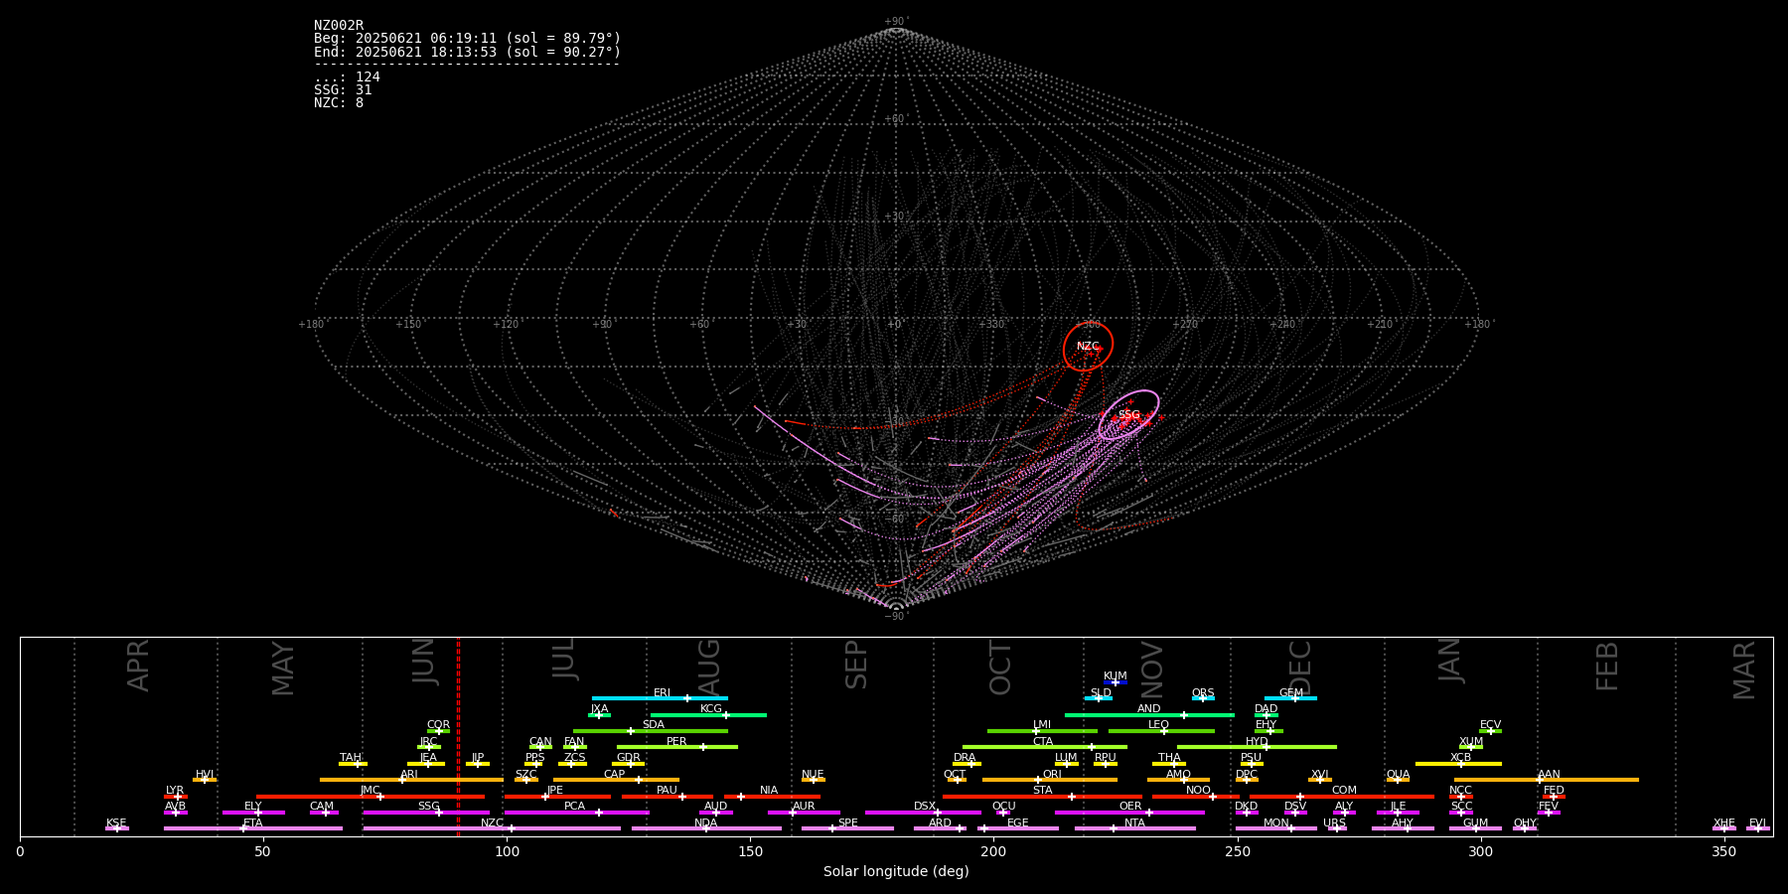Click the ECV shower label
This screenshot has width=1788, height=894.
(1490, 725)
